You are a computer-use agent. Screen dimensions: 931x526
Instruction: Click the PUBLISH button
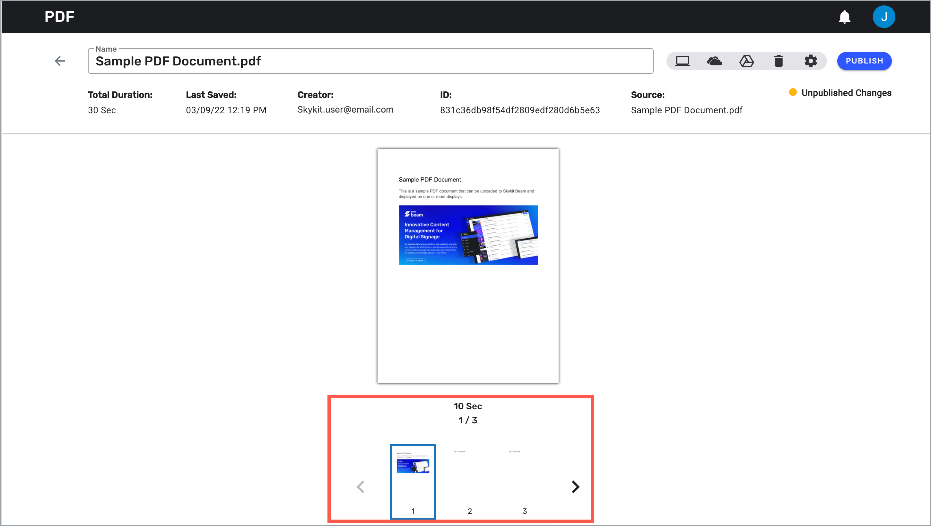pyautogui.click(x=865, y=61)
